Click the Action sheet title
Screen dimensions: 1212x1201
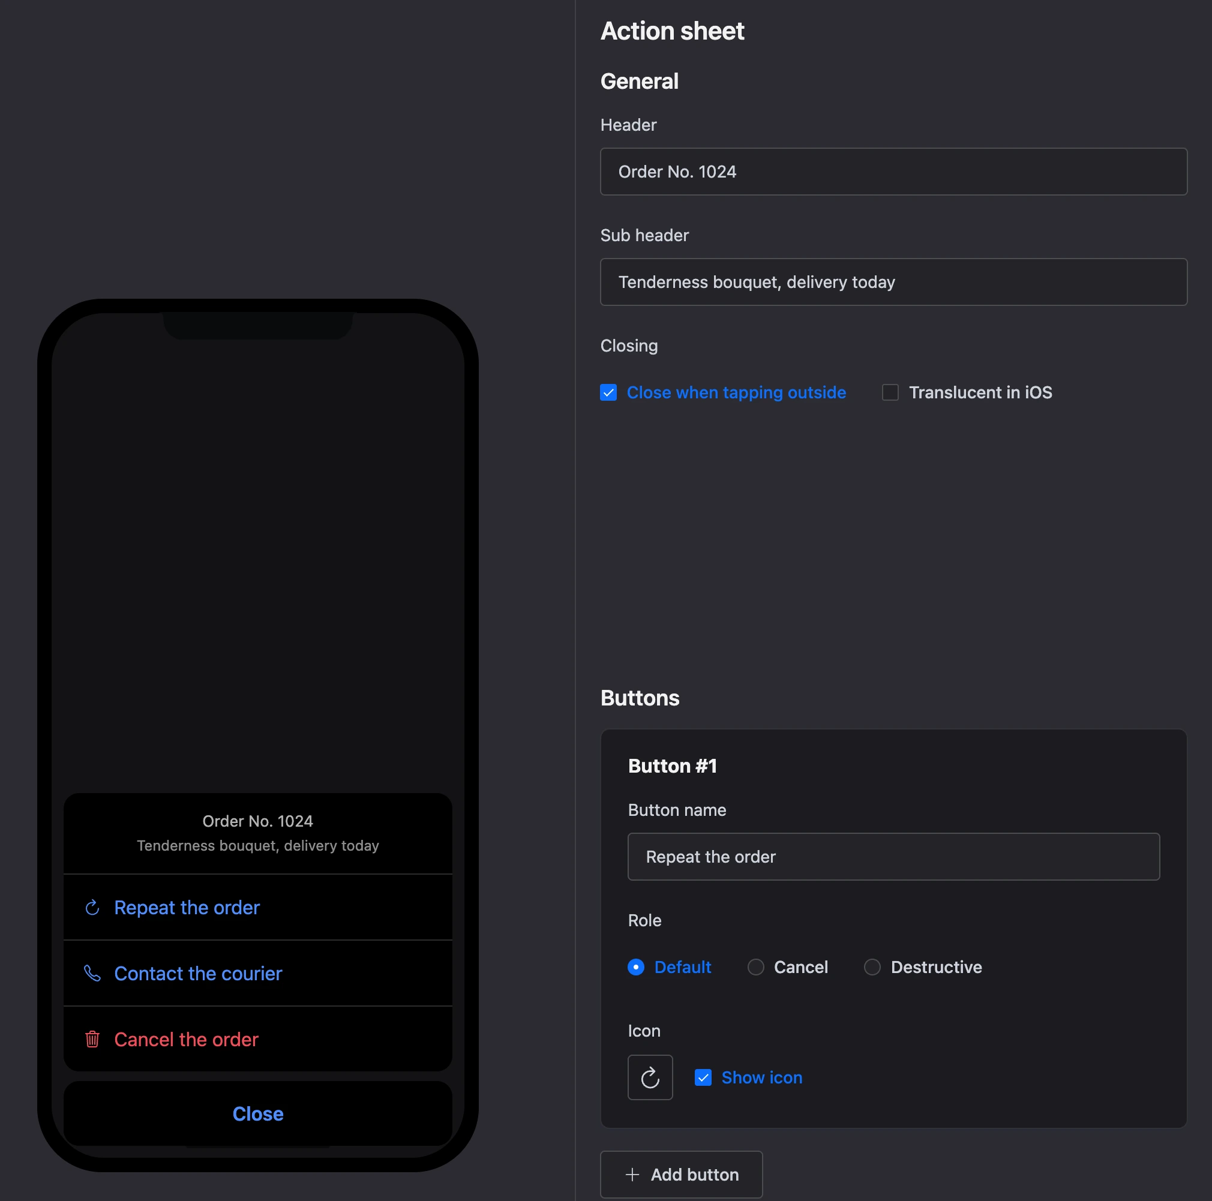[672, 31]
